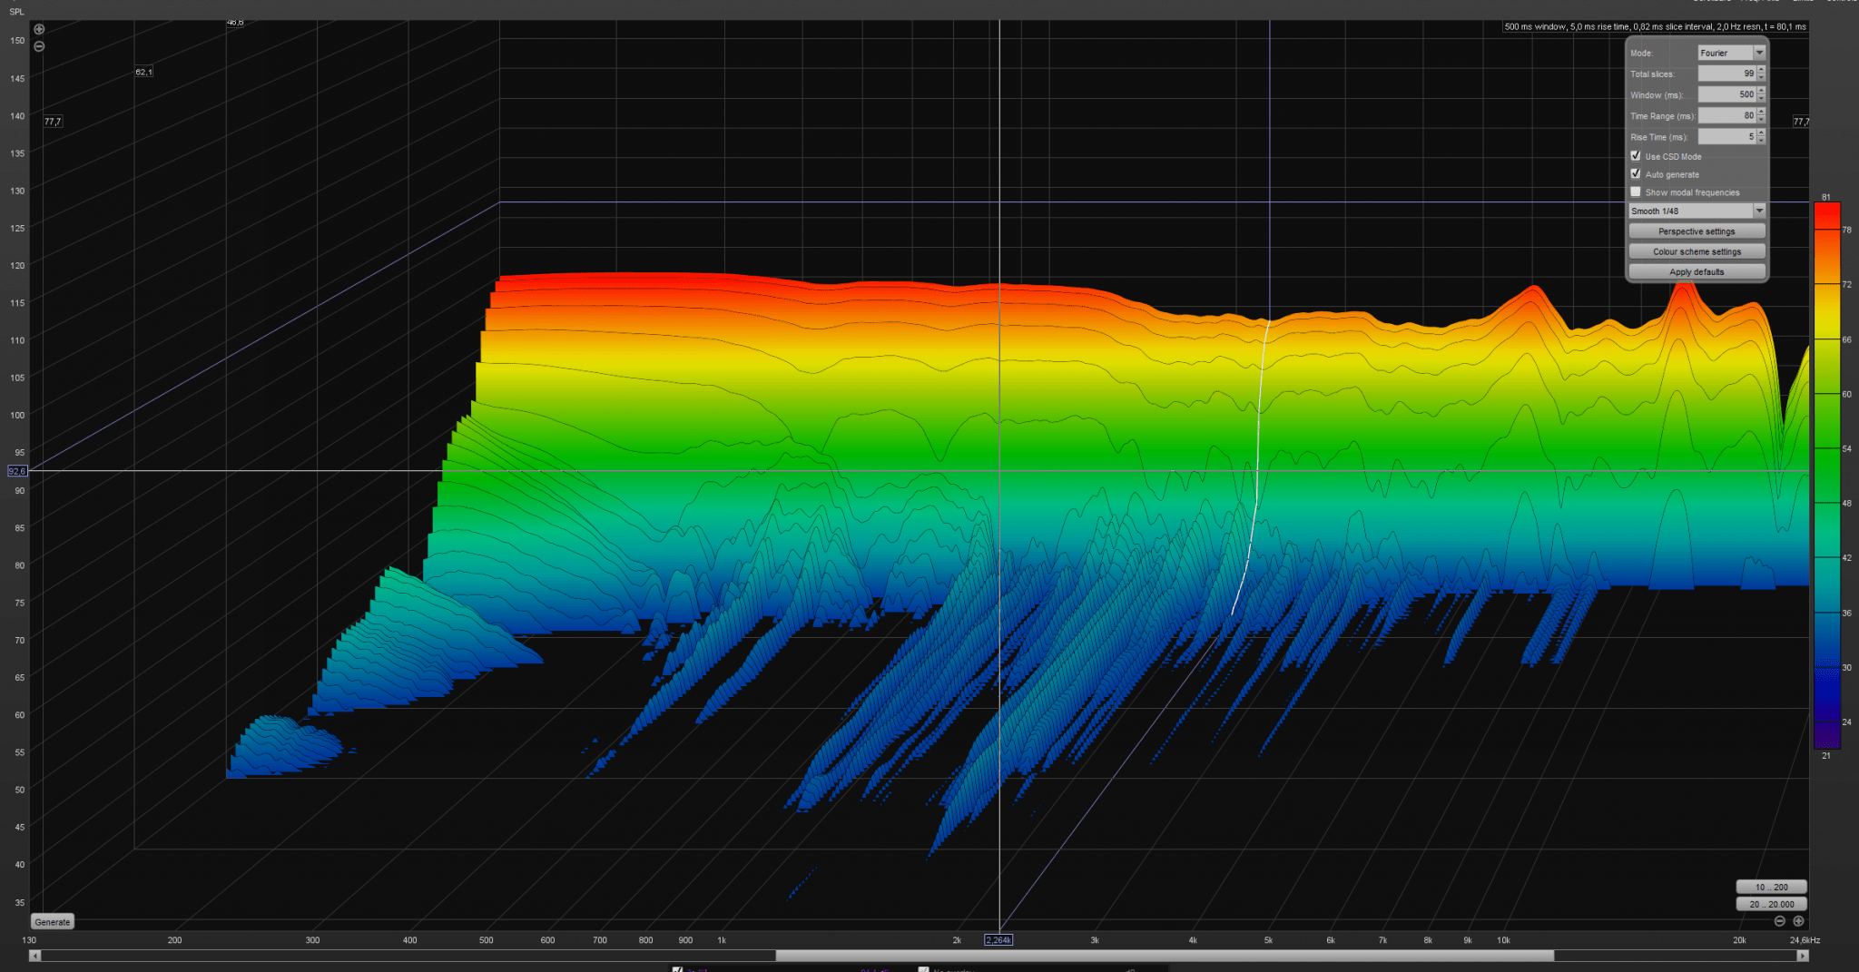Click the 92,6 SPL cursor label
The image size is (1859, 972).
tap(17, 471)
